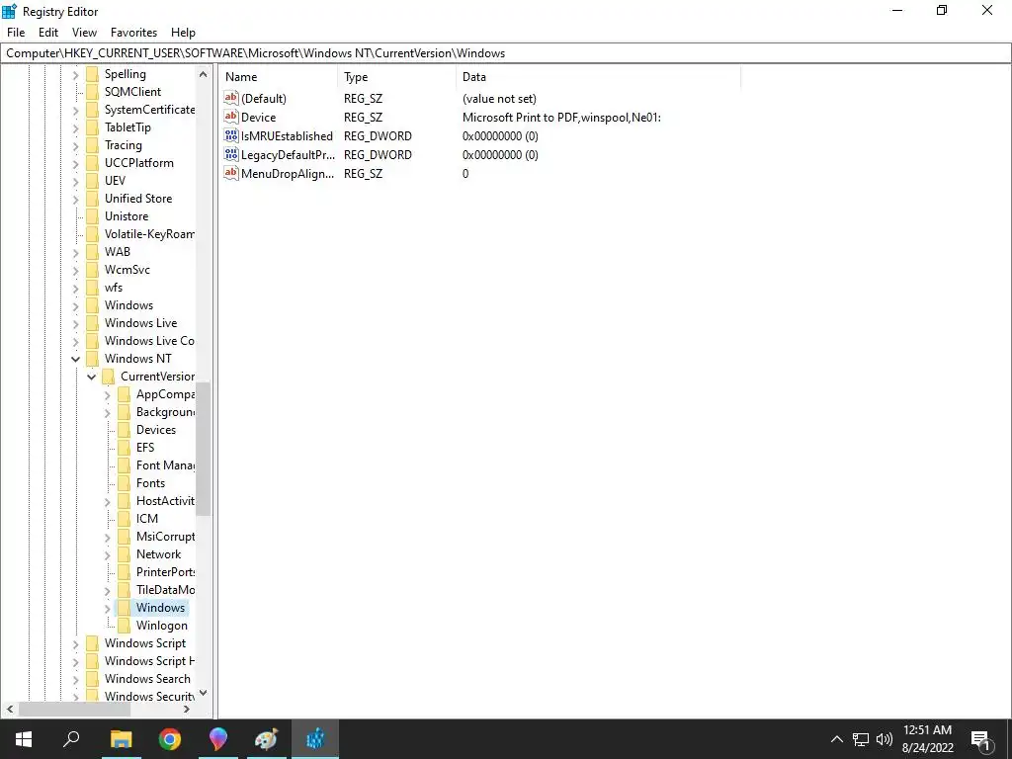This screenshot has width=1012, height=759.
Task: Open File Explorer from taskbar
Action: tap(121, 739)
